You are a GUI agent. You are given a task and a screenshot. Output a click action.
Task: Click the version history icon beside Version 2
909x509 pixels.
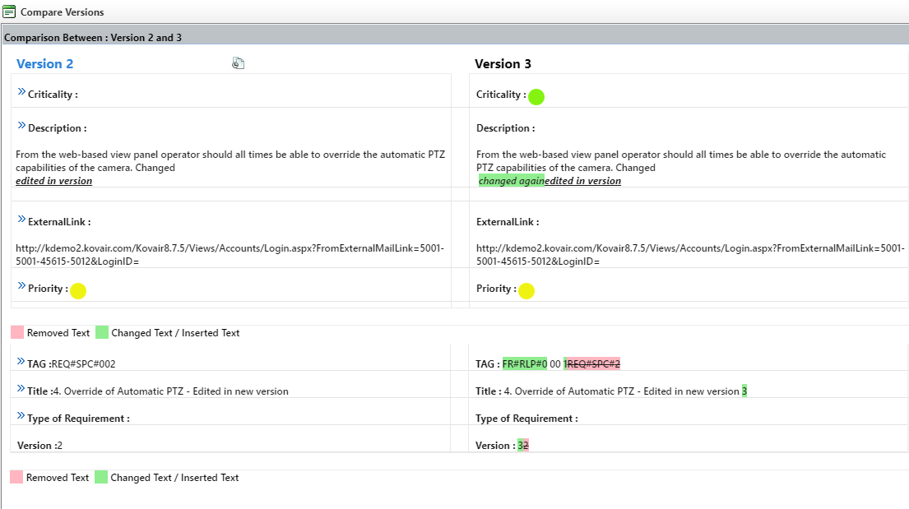tap(239, 63)
